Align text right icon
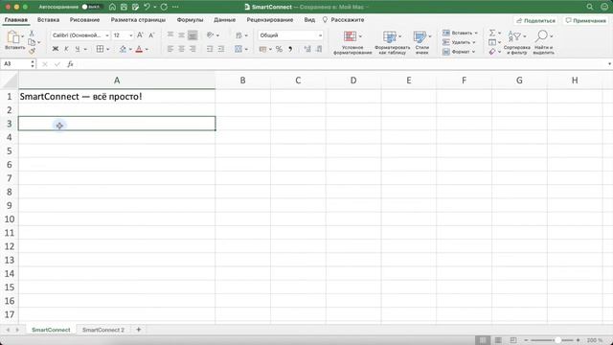This screenshot has width=613, height=345. click(193, 49)
